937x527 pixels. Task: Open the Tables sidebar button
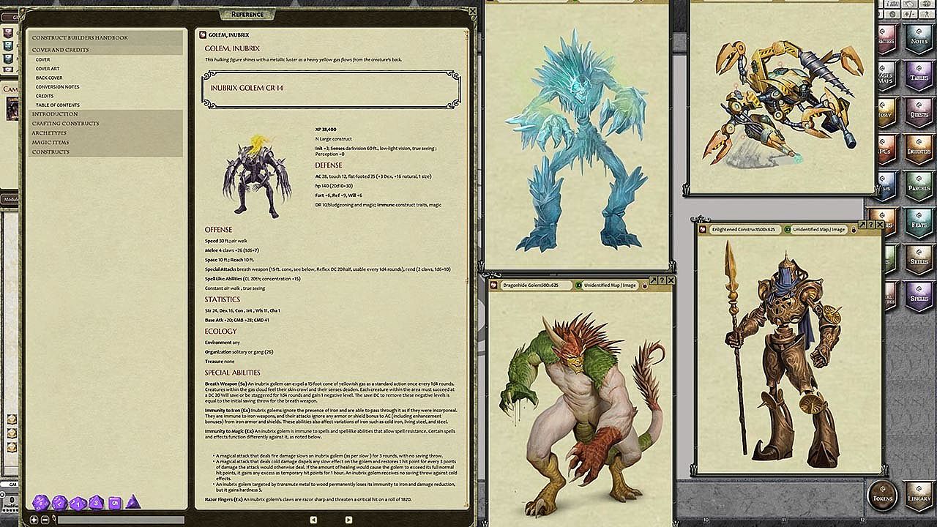tap(919, 76)
